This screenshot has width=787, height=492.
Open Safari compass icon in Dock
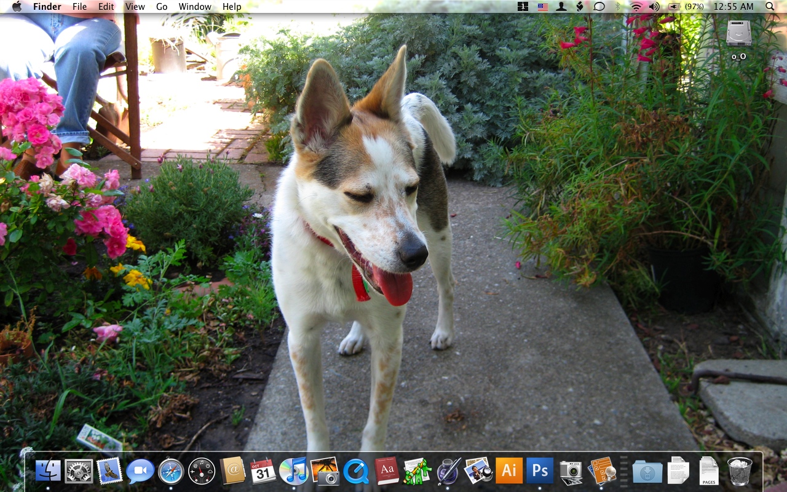[x=171, y=471]
